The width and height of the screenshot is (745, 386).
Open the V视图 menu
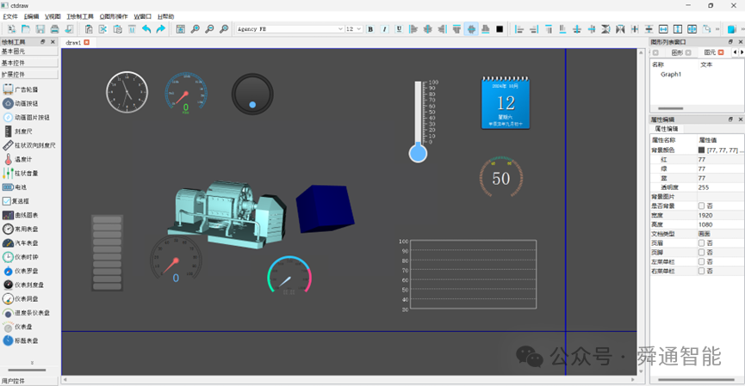pos(53,16)
